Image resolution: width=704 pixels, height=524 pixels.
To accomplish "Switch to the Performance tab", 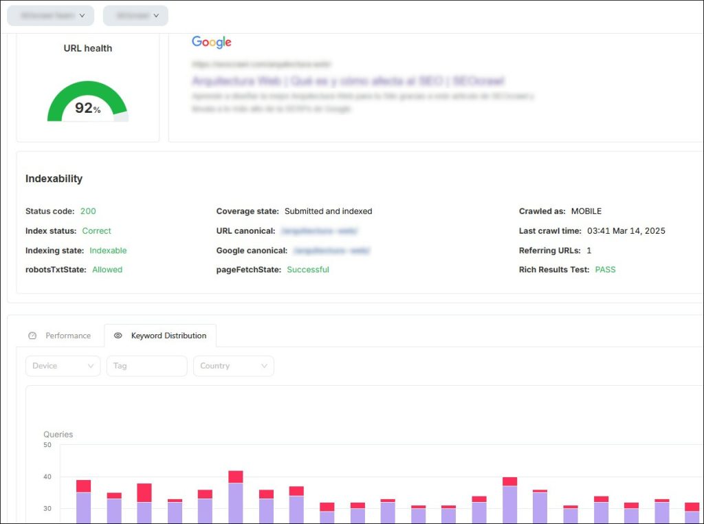I will (x=67, y=336).
